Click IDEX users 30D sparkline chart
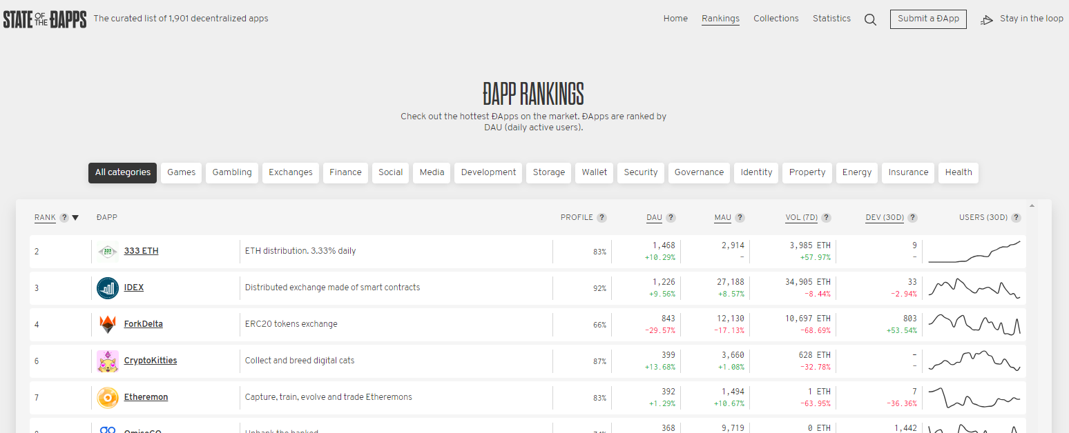Image resolution: width=1069 pixels, height=433 pixels. [974, 288]
